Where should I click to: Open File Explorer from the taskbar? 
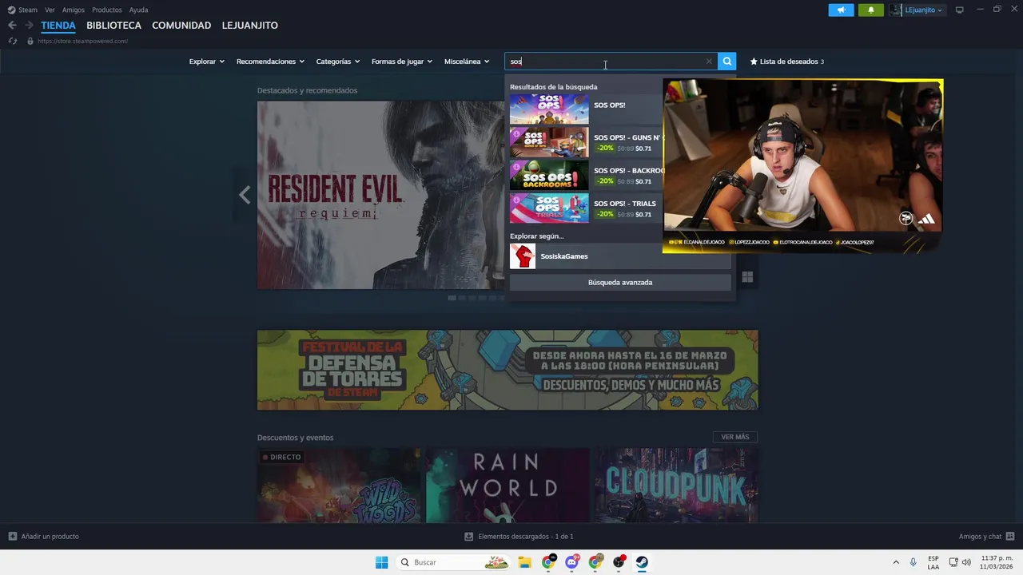(x=524, y=562)
